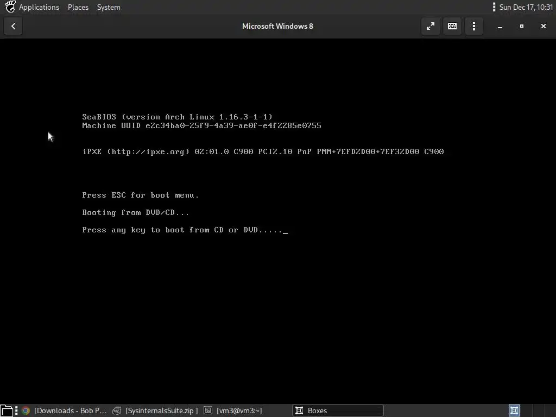Image resolution: width=556 pixels, height=417 pixels.
Task: Enter fullscreen mode for the VM
Action: click(431, 26)
